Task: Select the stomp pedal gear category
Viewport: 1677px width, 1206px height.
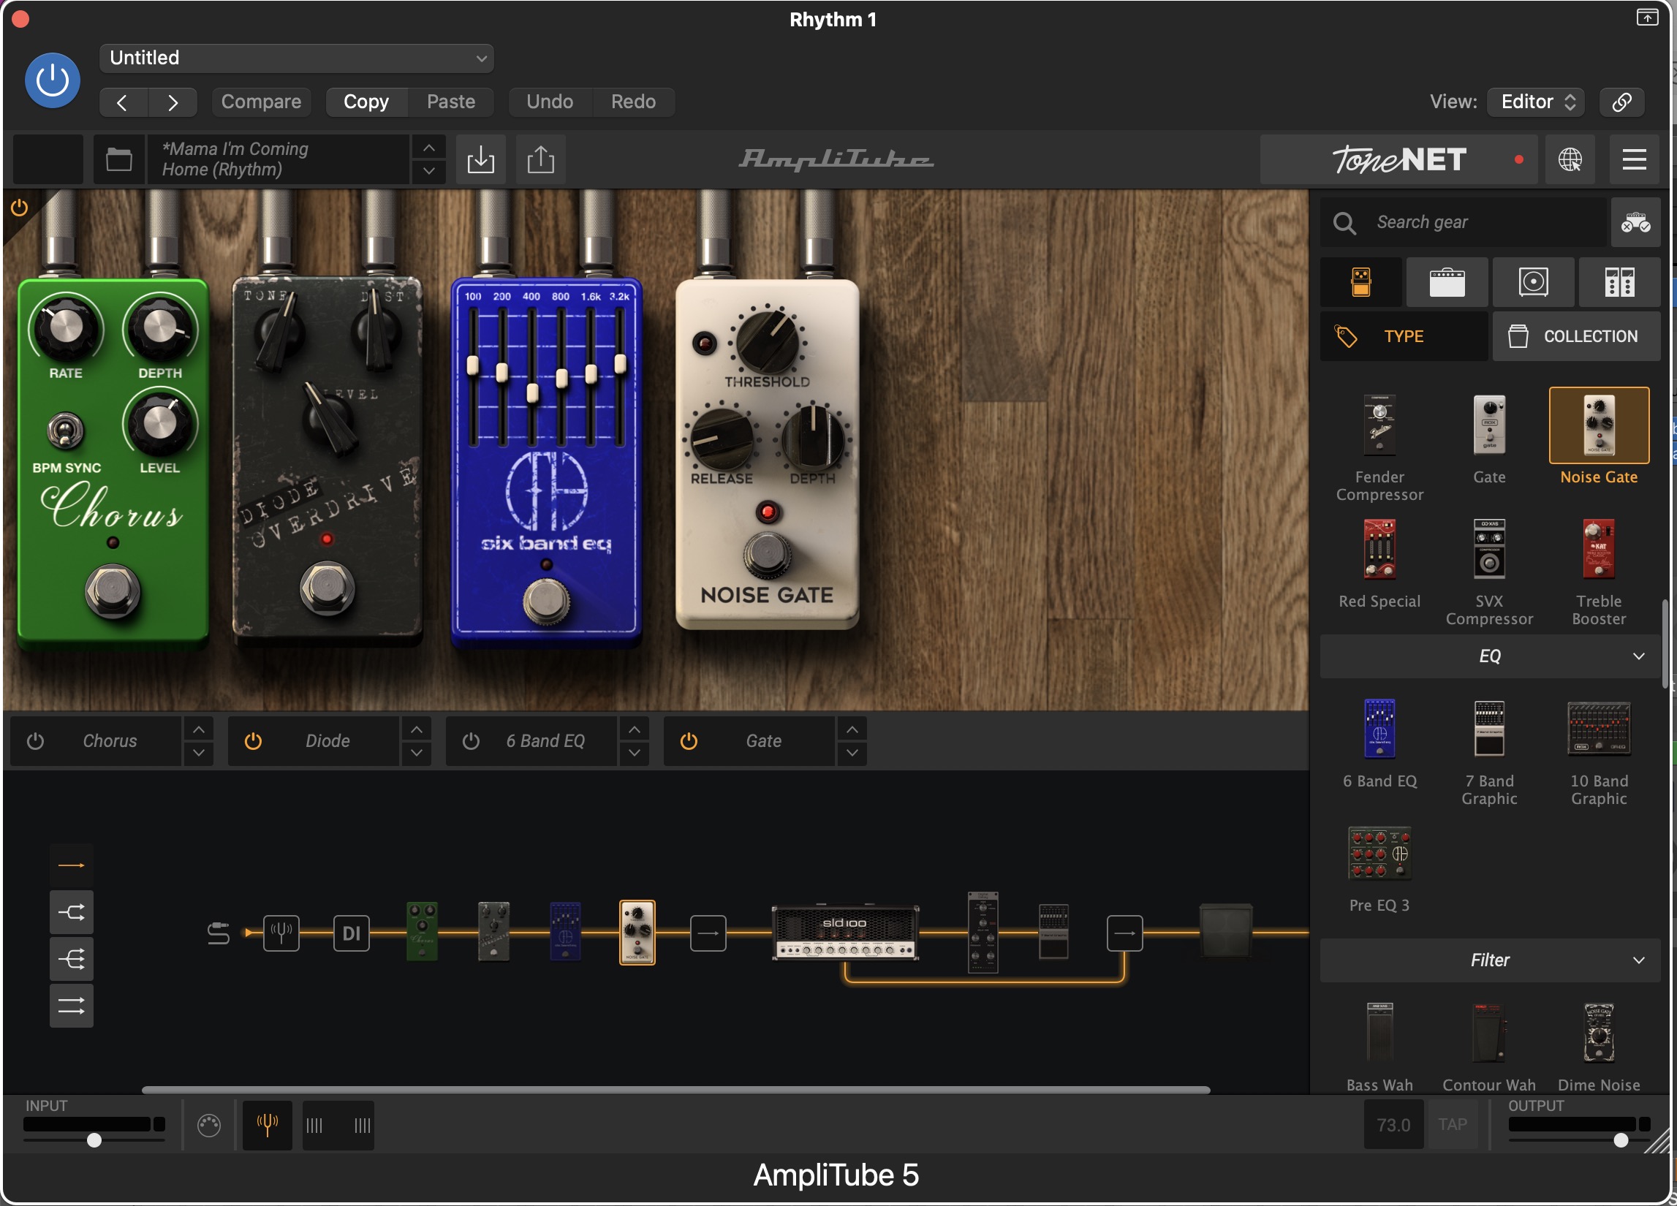Action: pyautogui.click(x=1360, y=281)
